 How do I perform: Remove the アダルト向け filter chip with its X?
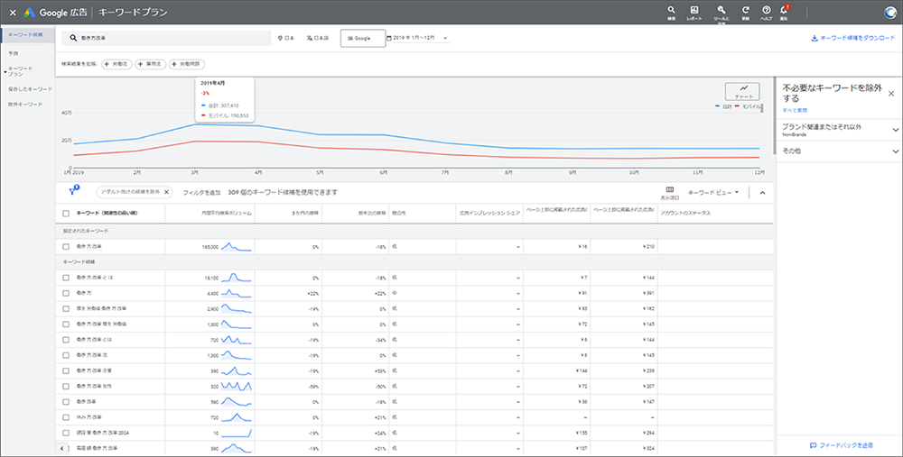(166, 192)
